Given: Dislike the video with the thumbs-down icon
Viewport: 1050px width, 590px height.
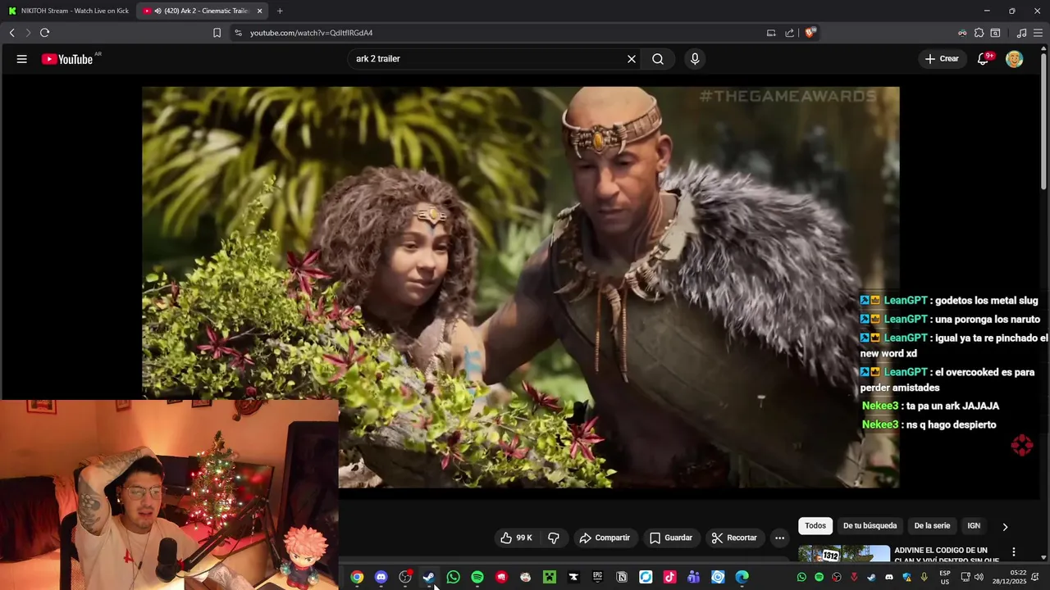Looking at the screenshot, I should coord(554,538).
